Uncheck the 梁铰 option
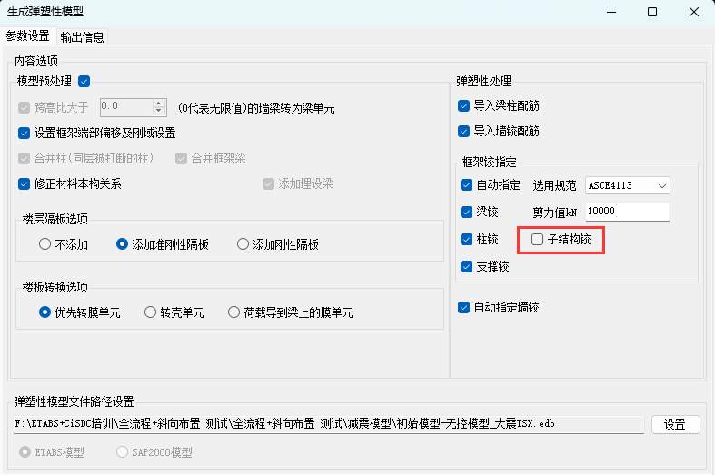 467,213
